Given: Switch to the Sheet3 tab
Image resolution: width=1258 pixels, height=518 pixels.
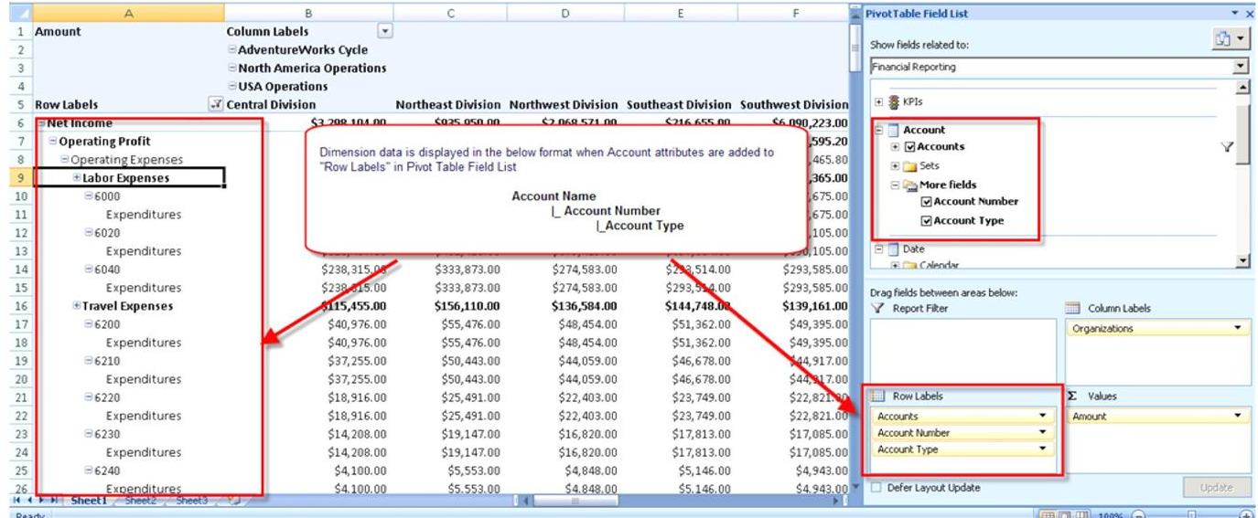Looking at the screenshot, I should 192,501.
